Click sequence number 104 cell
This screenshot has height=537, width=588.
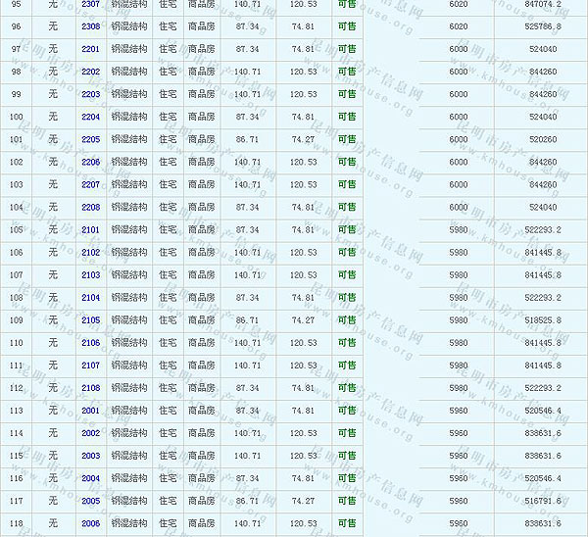click(x=16, y=207)
